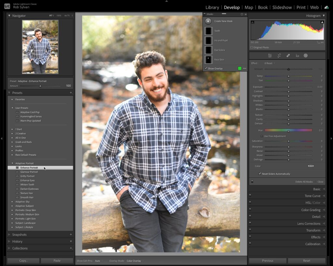333x266 pixels.
Task: Open the three-dot overlay options menu
Action: tap(245, 69)
